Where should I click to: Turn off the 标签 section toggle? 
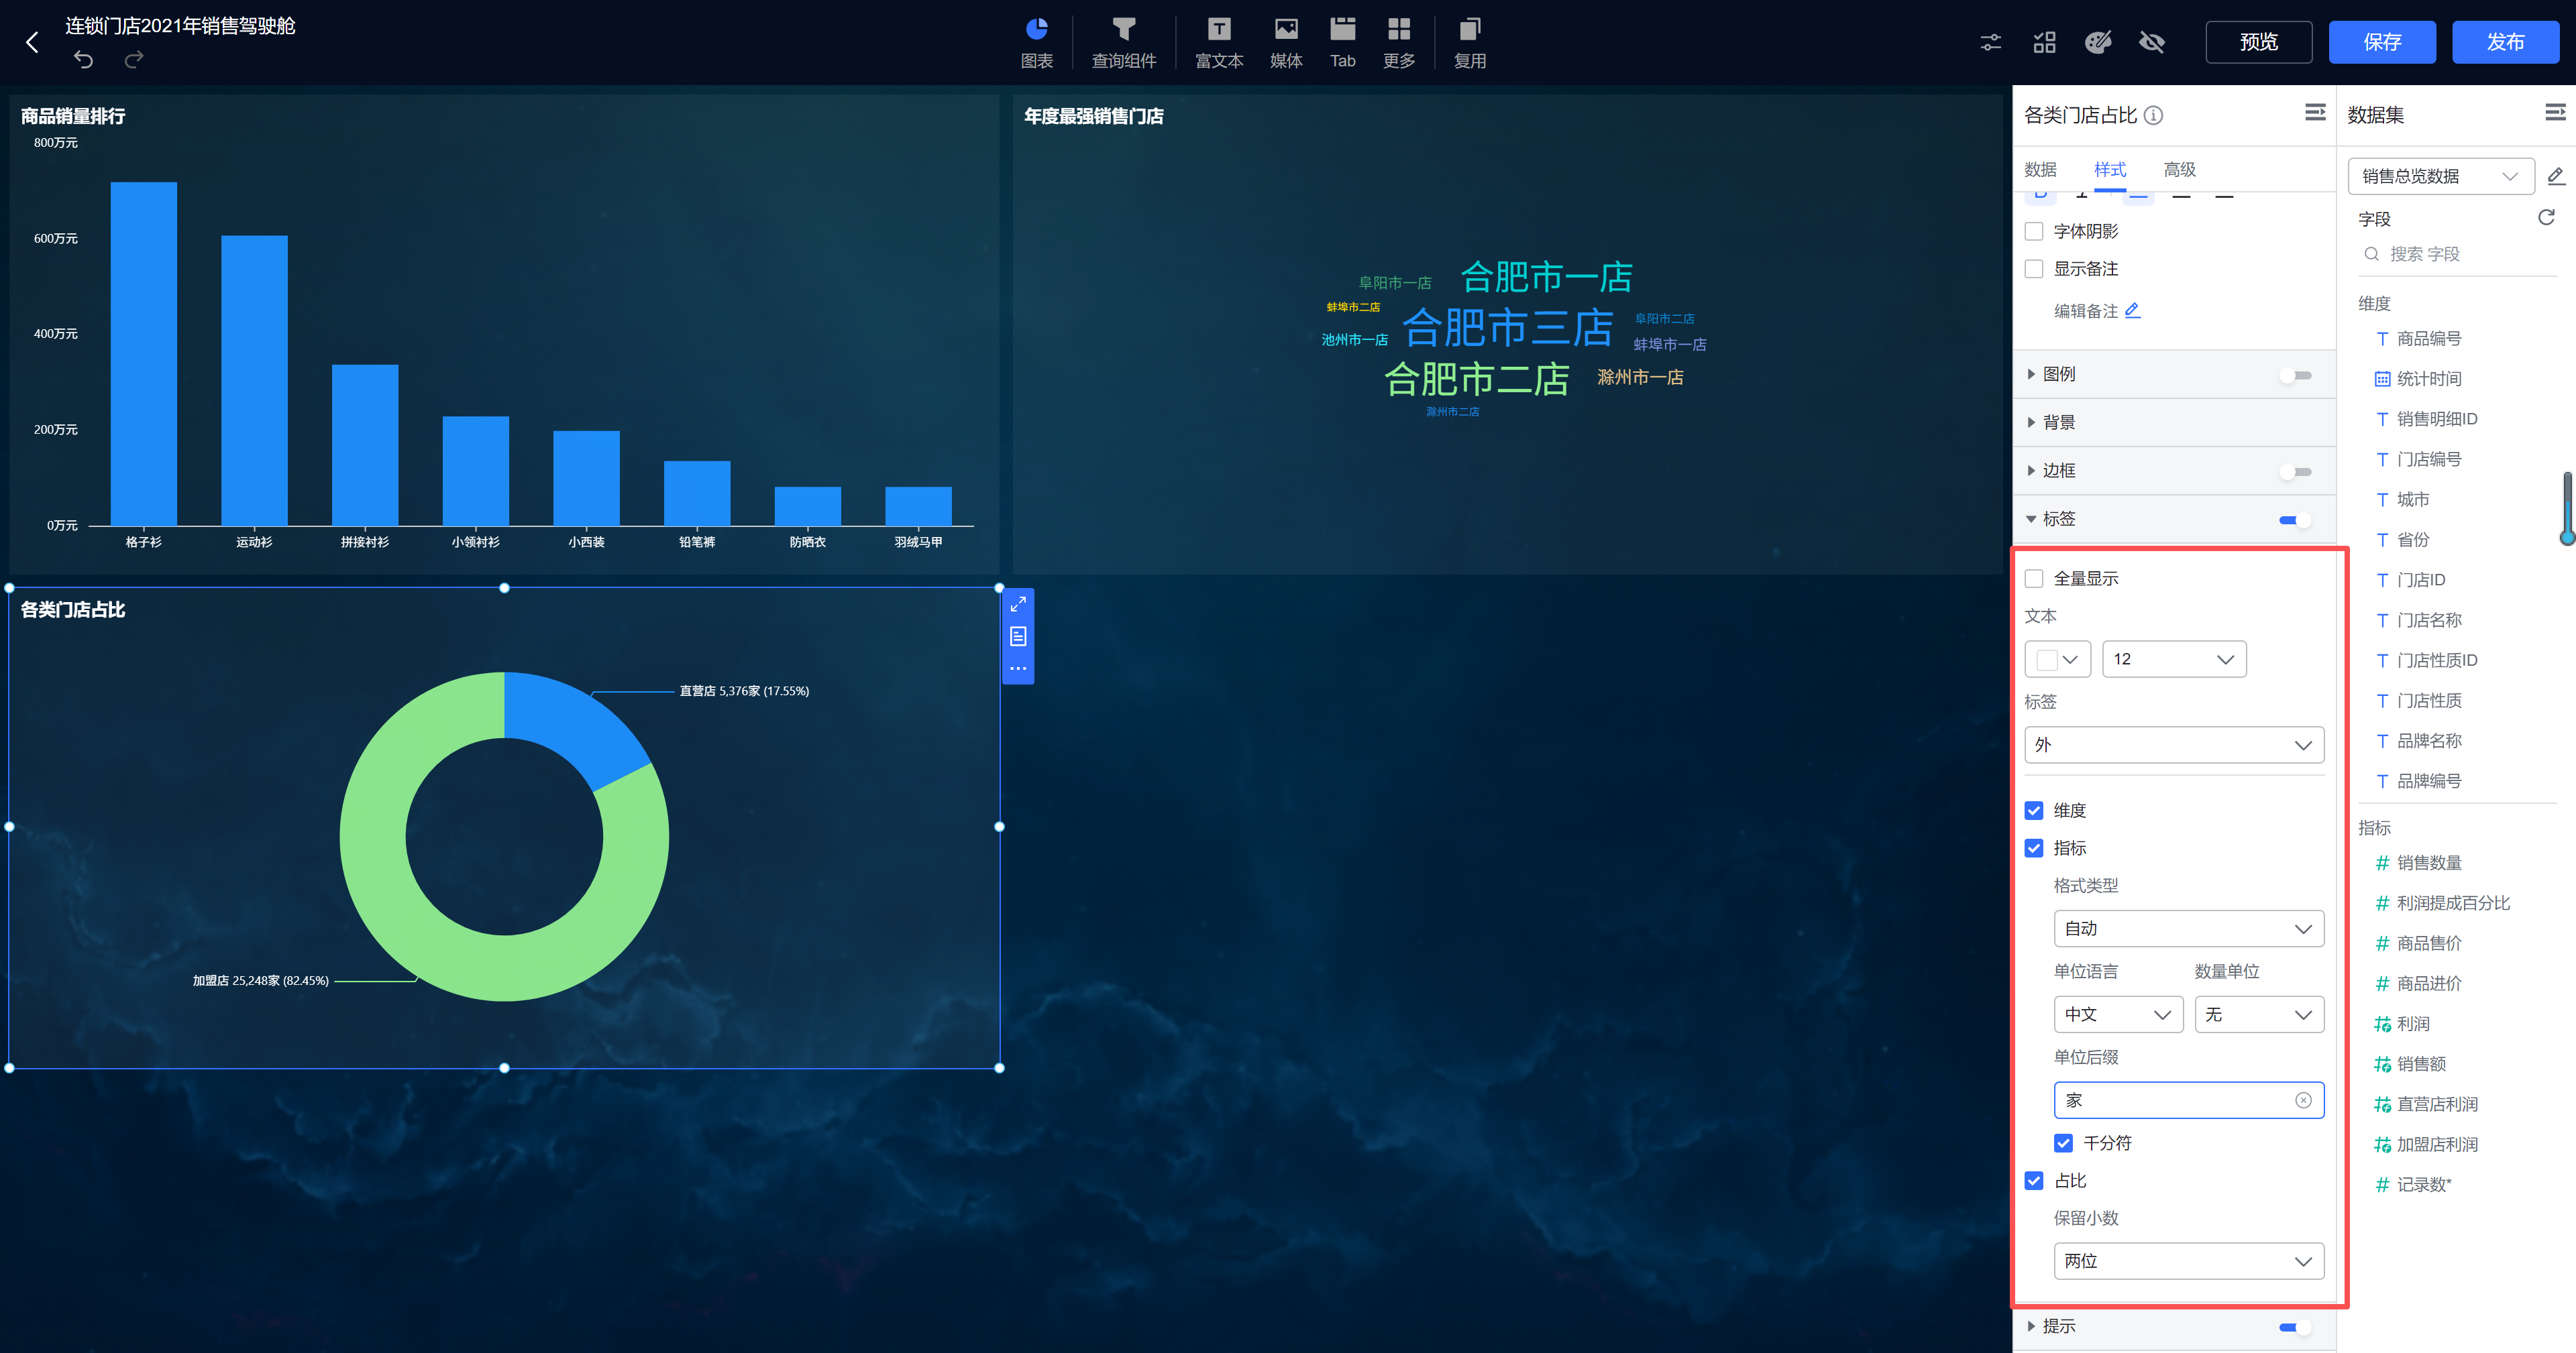coord(2294,520)
